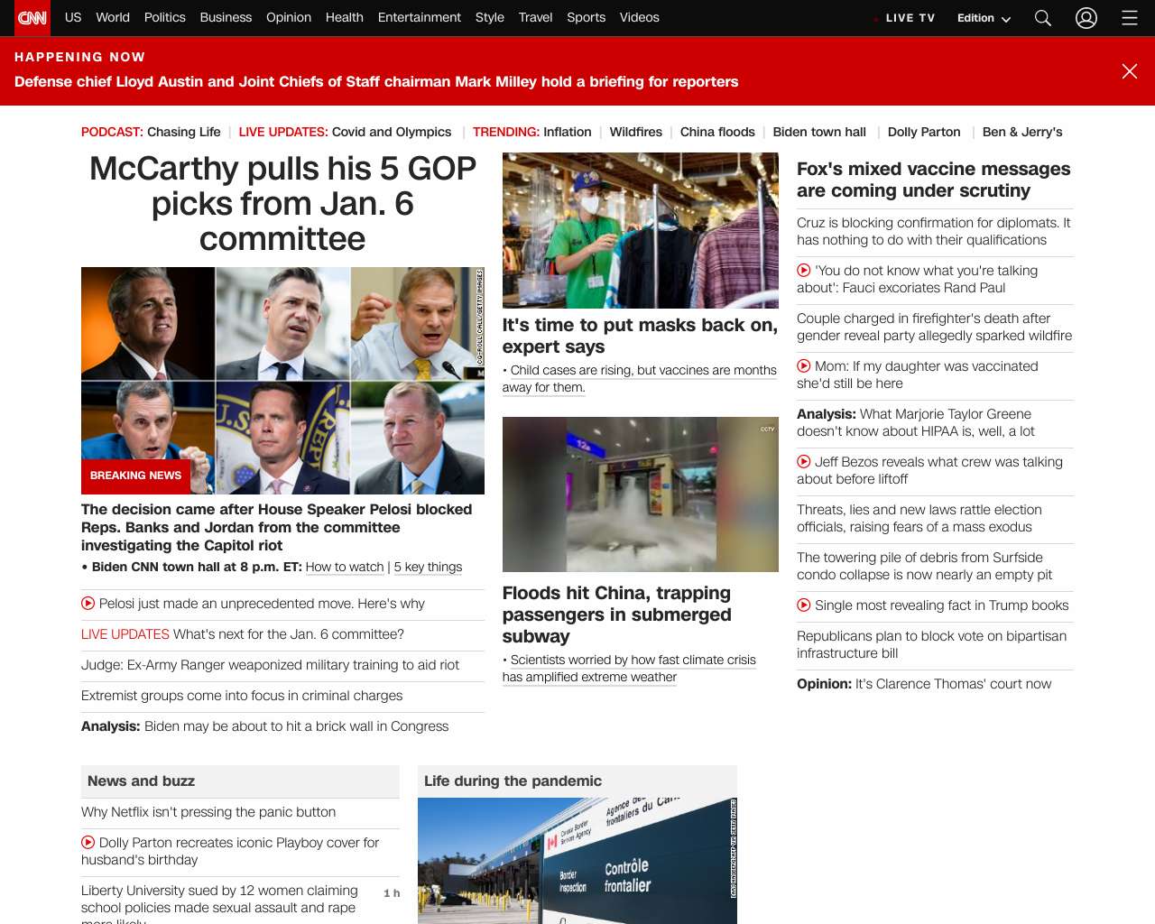Viewport: 1155px width, 924px height.
Task: Click 5 key things link
Action: point(428,567)
